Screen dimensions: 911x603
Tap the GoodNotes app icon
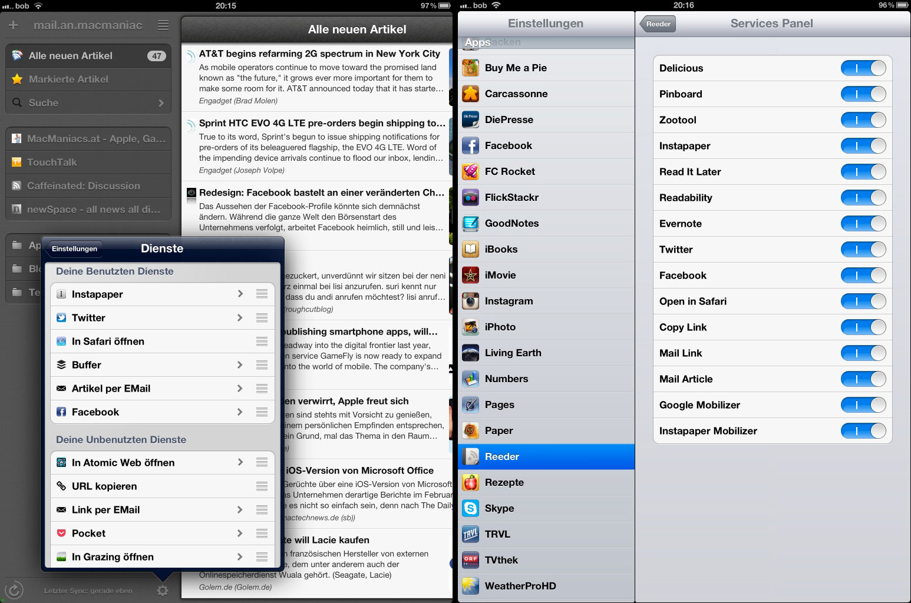(x=470, y=223)
